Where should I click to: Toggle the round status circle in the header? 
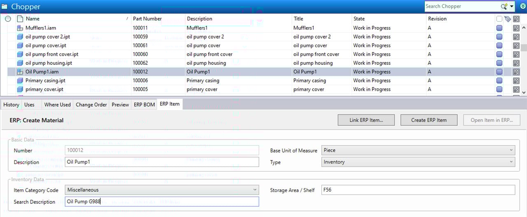point(8,19)
